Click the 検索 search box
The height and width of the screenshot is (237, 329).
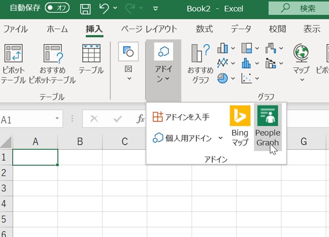299,8
